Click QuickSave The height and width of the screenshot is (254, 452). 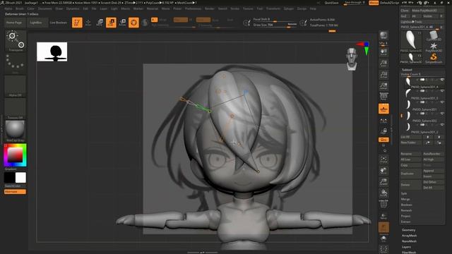click(x=331, y=3)
